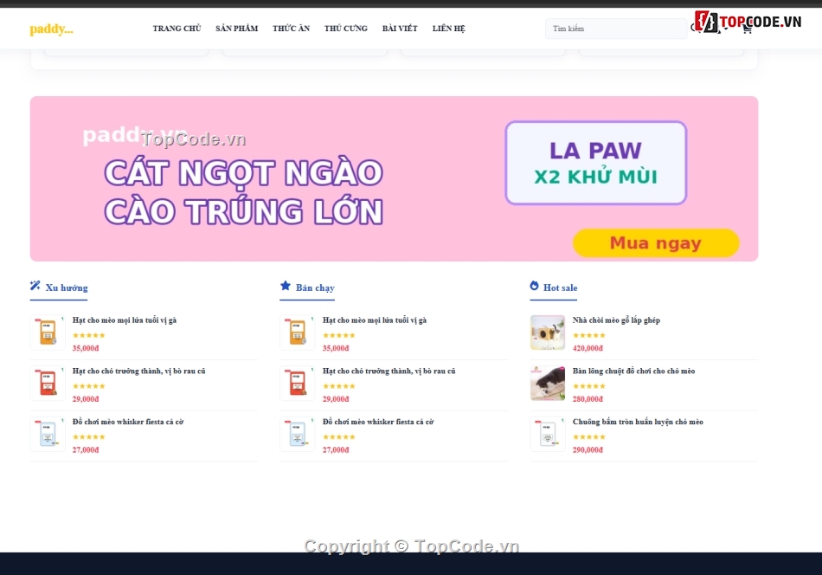Click 35,000đ price under Xu hướng

86,348
